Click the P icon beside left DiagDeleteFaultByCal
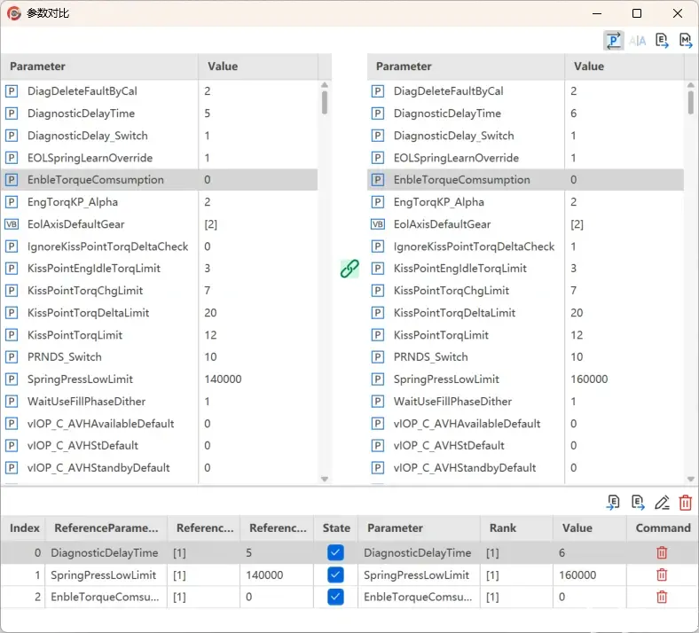The image size is (699, 633). [x=12, y=91]
